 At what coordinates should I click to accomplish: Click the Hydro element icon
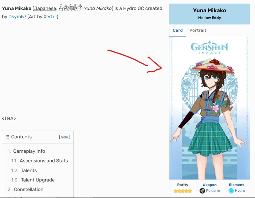(231, 191)
